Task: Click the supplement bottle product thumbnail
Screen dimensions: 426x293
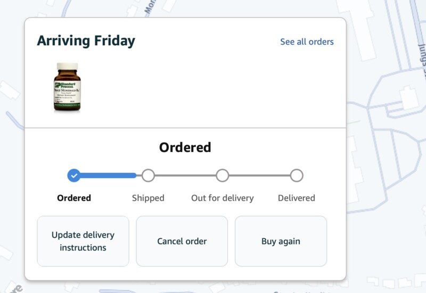Action: (x=67, y=87)
